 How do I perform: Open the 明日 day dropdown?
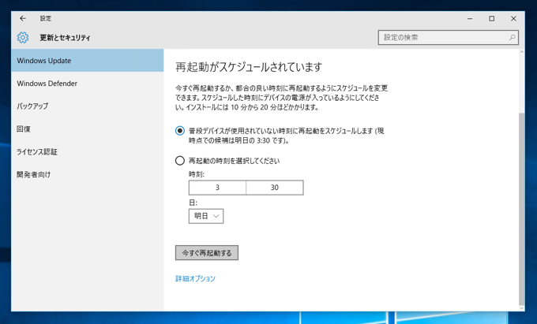click(x=206, y=216)
